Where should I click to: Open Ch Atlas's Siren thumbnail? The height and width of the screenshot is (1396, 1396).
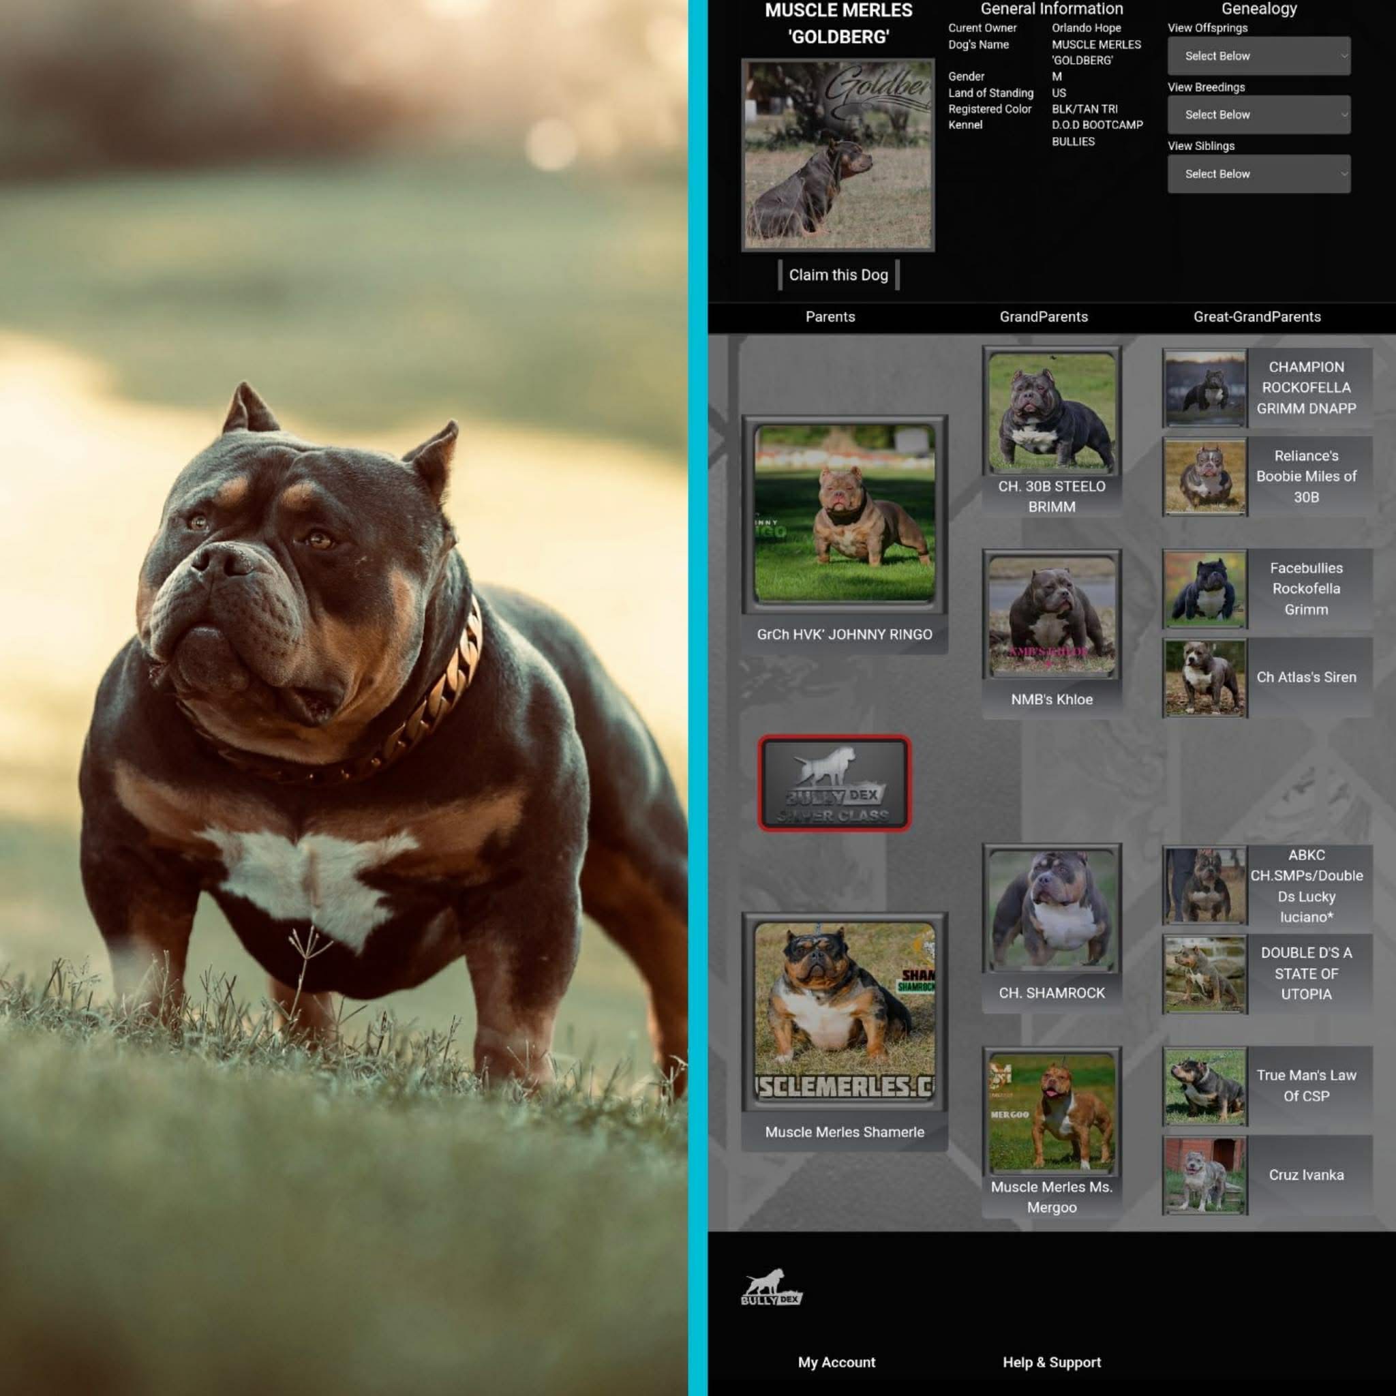tap(1205, 678)
